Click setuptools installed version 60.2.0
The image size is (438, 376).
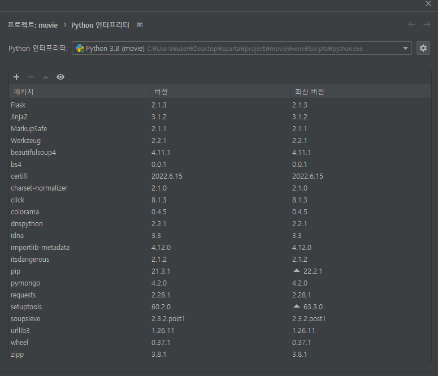[161, 307]
